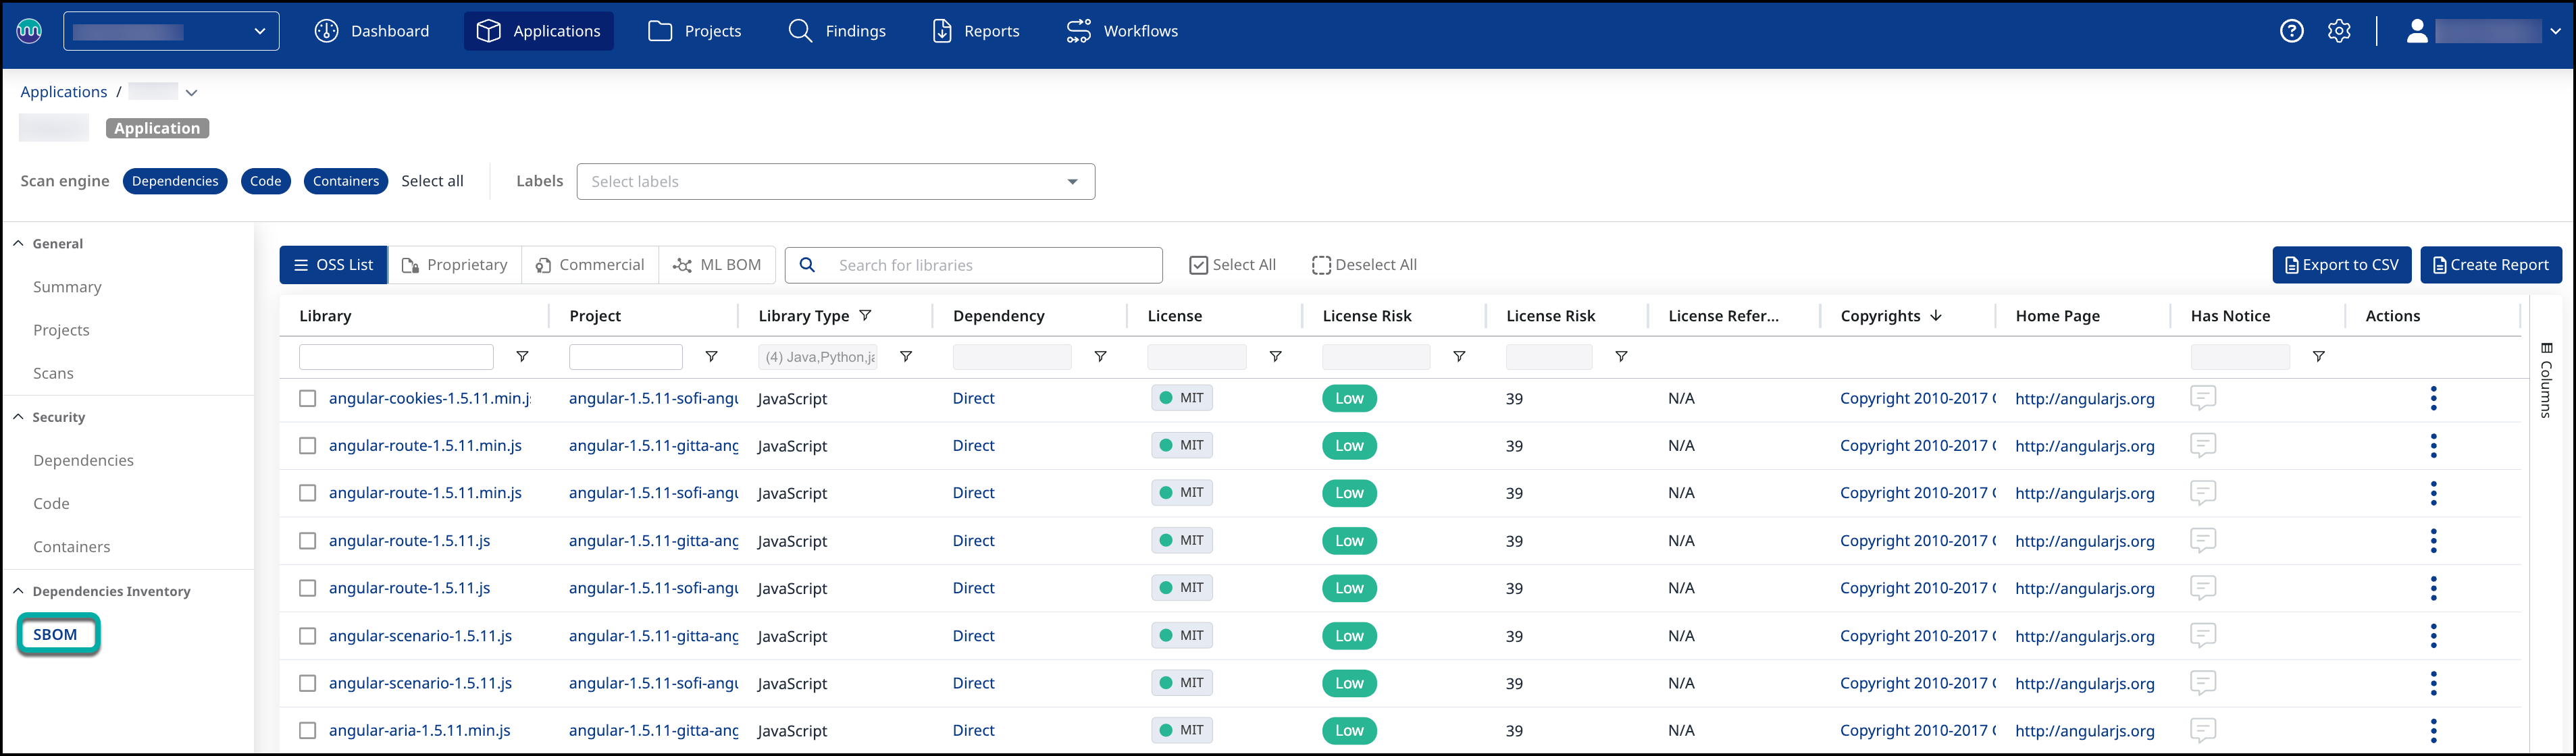Open notice icon for angular-scenario-1.5.11.js gitta row
2576x756 pixels.
(x=2203, y=635)
